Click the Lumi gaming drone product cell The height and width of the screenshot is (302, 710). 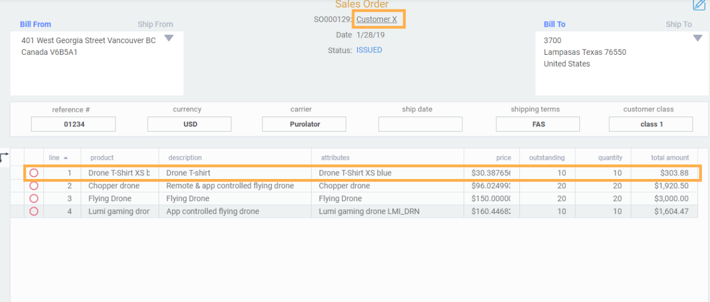tap(119, 212)
